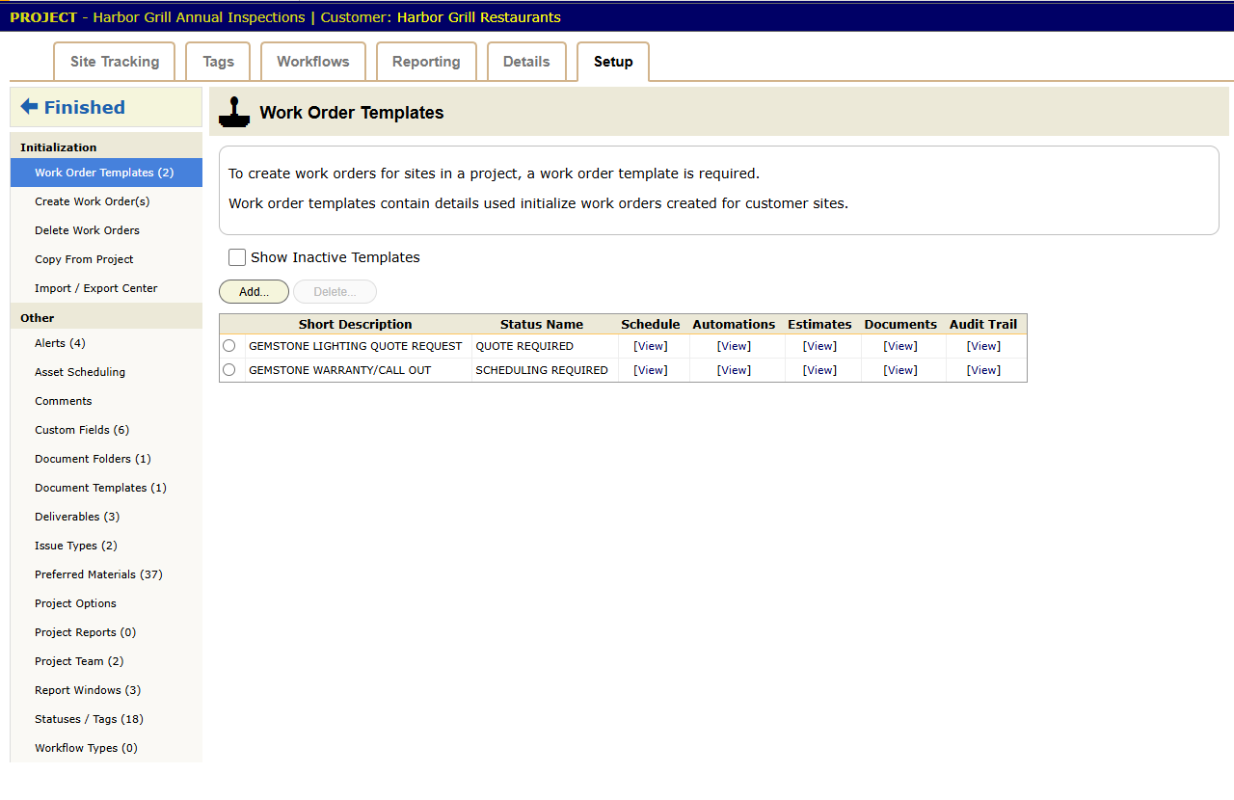View Documents for Gemstone Warranty/Call Out
This screenshot has height=800, width=1234.
(x=900, y=370)
